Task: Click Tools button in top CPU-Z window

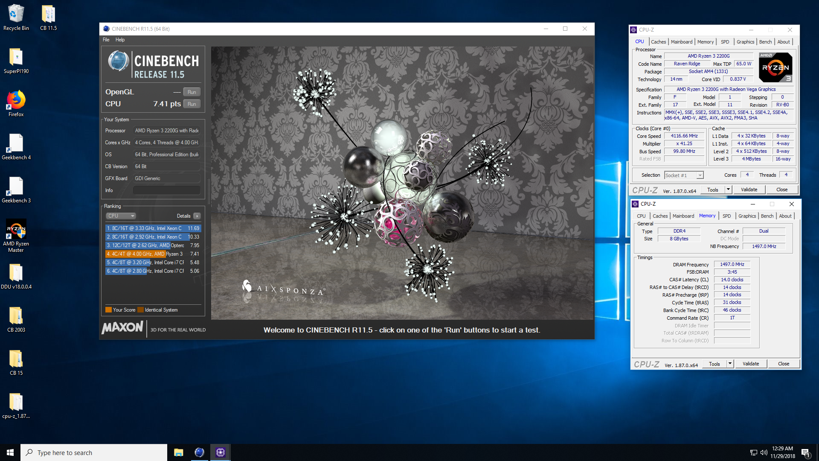Action: (713, 190)
